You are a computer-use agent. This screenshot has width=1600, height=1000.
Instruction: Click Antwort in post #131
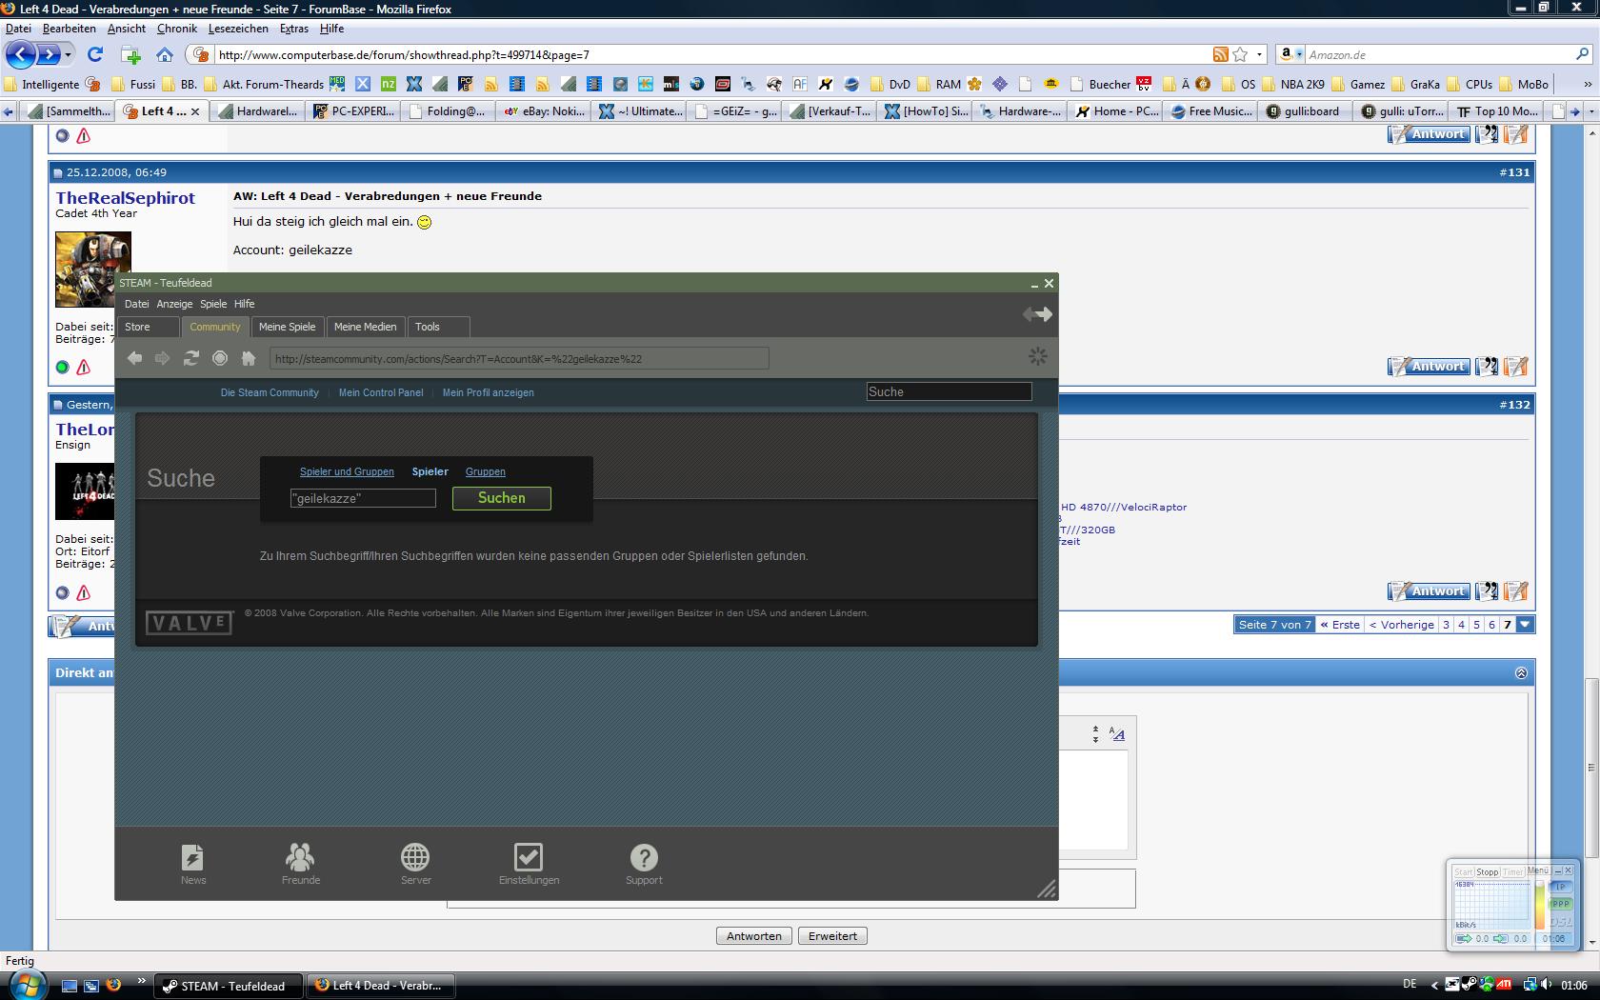[1429, 367]
